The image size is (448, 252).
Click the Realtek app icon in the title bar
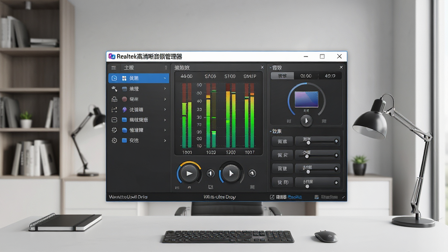(112, 56)
